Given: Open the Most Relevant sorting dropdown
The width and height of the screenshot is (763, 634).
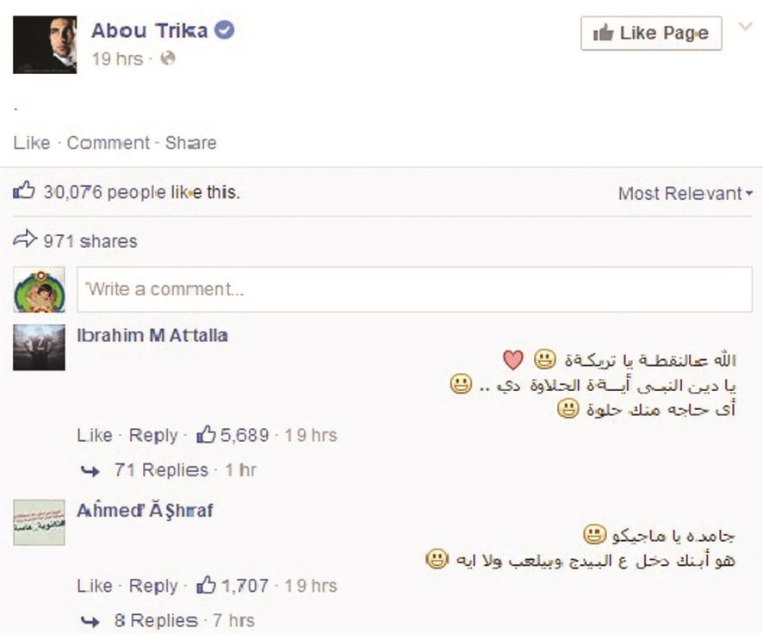Looking at the screenshot, I should [684, 193].
